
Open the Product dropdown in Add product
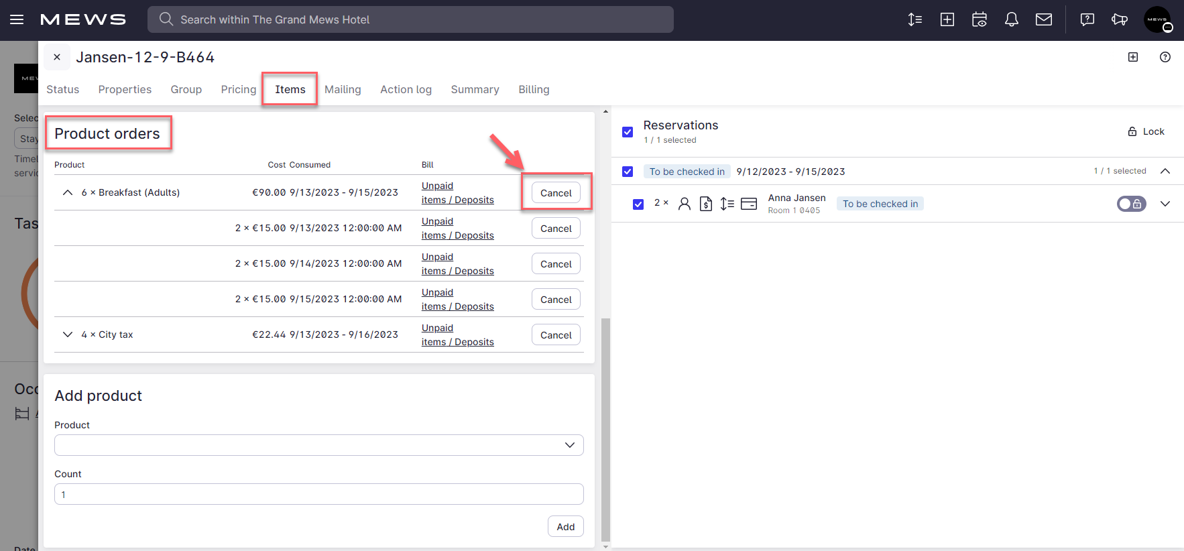pos(319,445)
